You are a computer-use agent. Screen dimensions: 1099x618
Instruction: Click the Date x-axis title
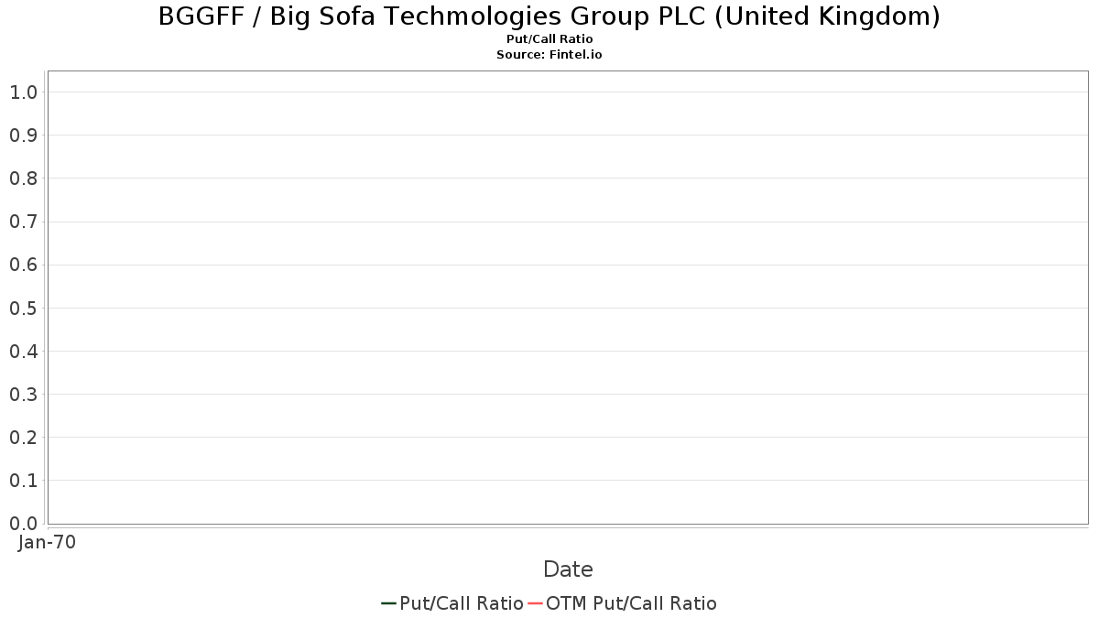pos(568,569)
